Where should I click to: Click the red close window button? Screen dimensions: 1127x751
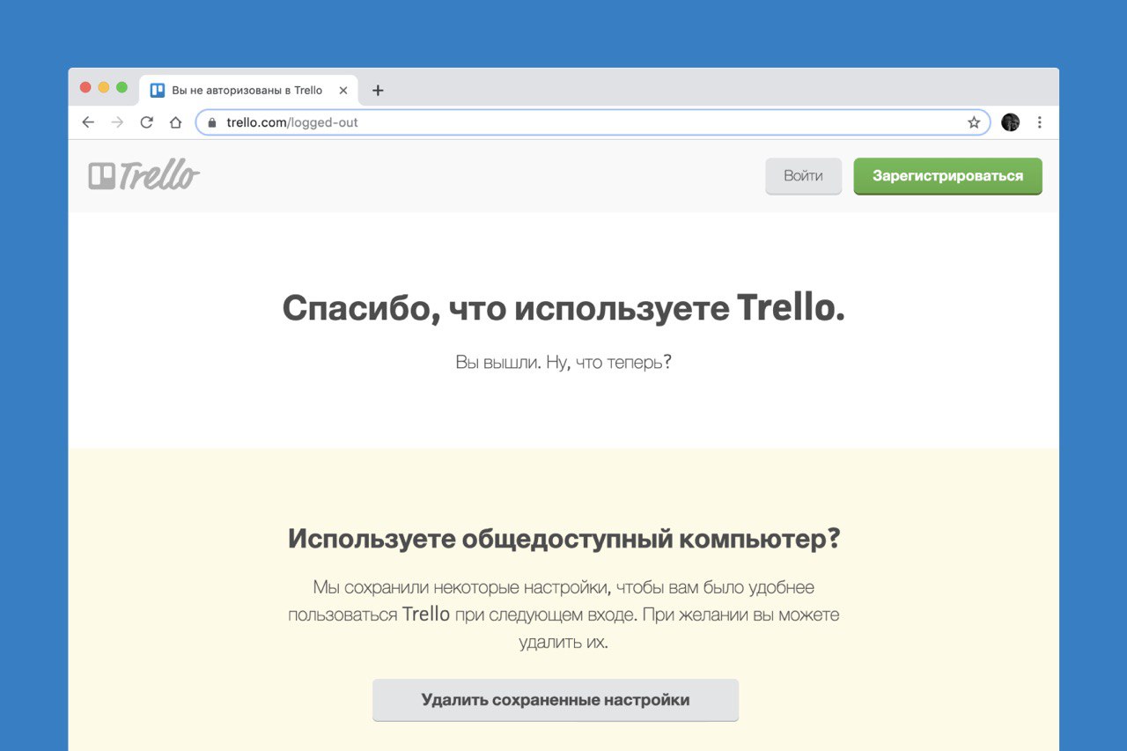[85, 87]
